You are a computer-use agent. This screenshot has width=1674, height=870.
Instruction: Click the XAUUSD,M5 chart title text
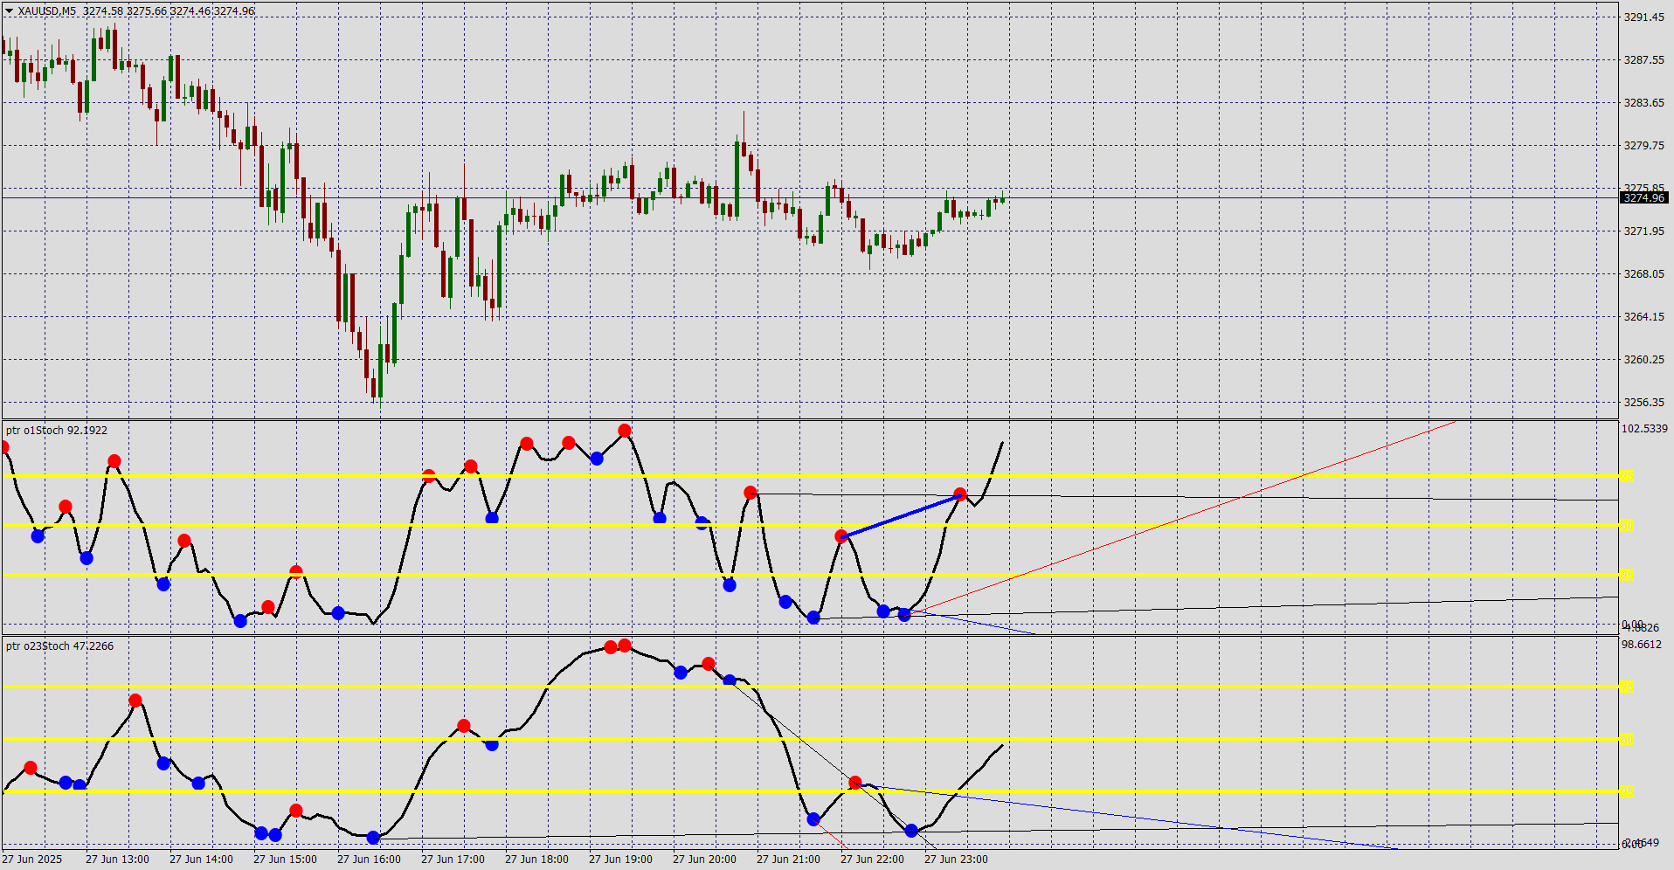click(x=47, y=11)
